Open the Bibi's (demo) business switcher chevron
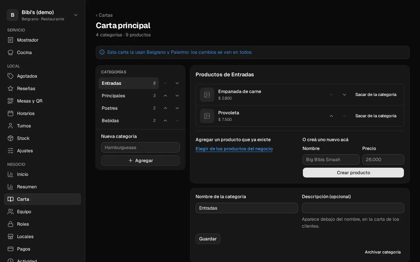This screenshot has width=420, height=262. point(76,15)
